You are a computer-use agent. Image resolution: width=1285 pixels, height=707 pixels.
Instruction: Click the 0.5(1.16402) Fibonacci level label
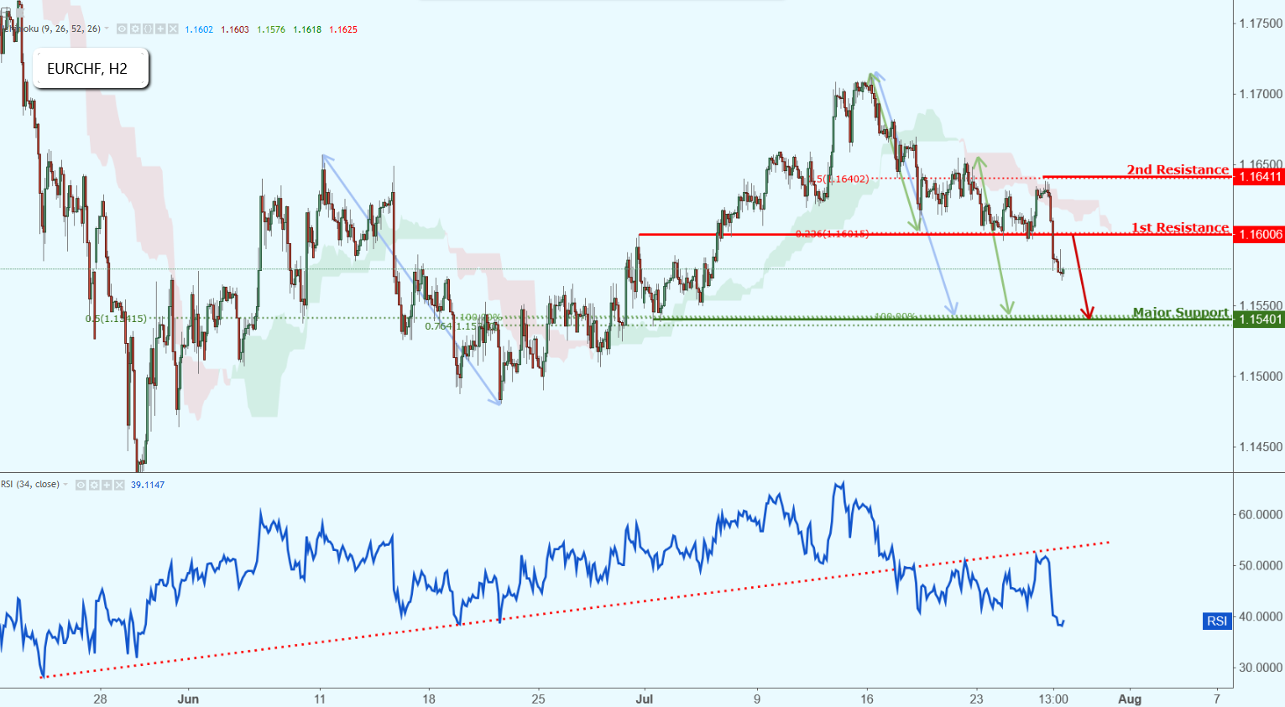click(x=840, y=179)
